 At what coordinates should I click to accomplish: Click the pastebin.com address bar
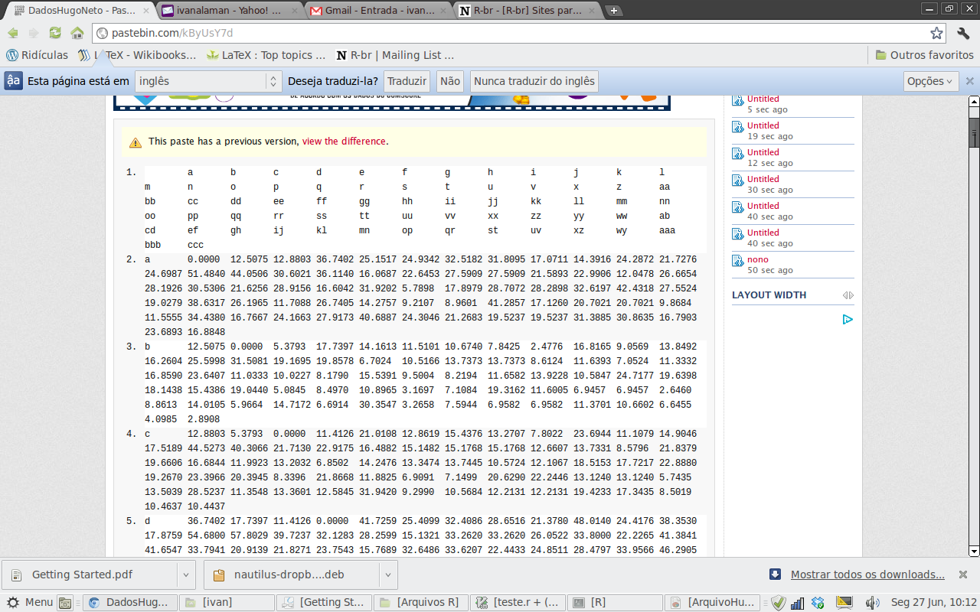tap(505, 33)
